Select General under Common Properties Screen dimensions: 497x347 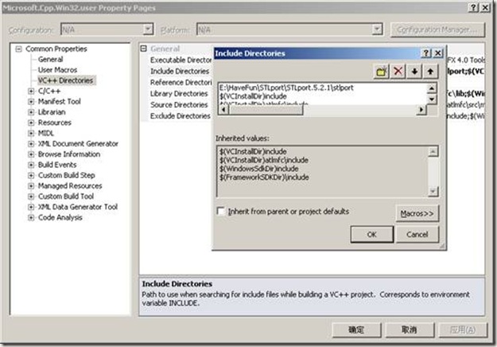(50, 60)
